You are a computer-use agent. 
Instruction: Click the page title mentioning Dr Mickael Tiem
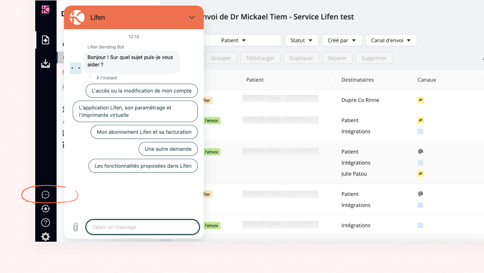[279, 17]
